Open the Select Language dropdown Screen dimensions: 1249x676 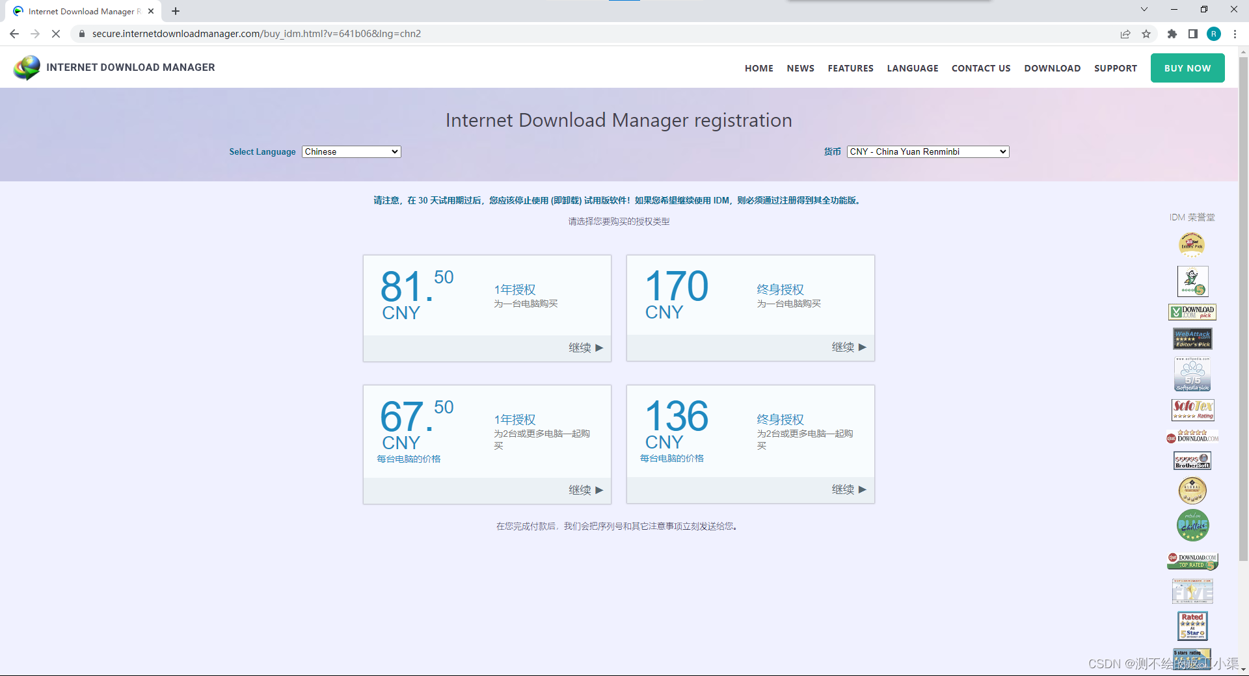tap(351, 151)
